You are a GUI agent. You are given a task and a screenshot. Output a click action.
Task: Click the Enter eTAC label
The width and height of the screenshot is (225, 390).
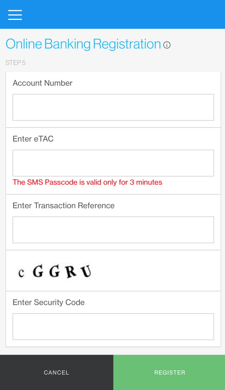click(33, 139)
